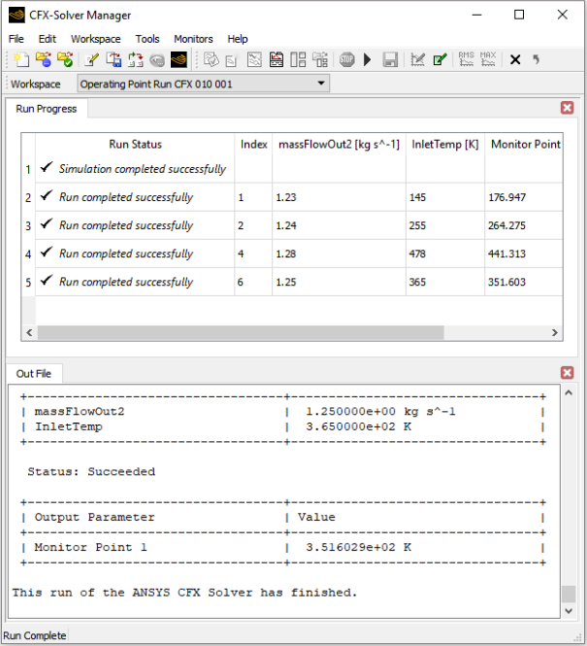Select the Run Progress tab
Image resolution: width=587 pixels, height=646 pixels.
coord(47,109)
